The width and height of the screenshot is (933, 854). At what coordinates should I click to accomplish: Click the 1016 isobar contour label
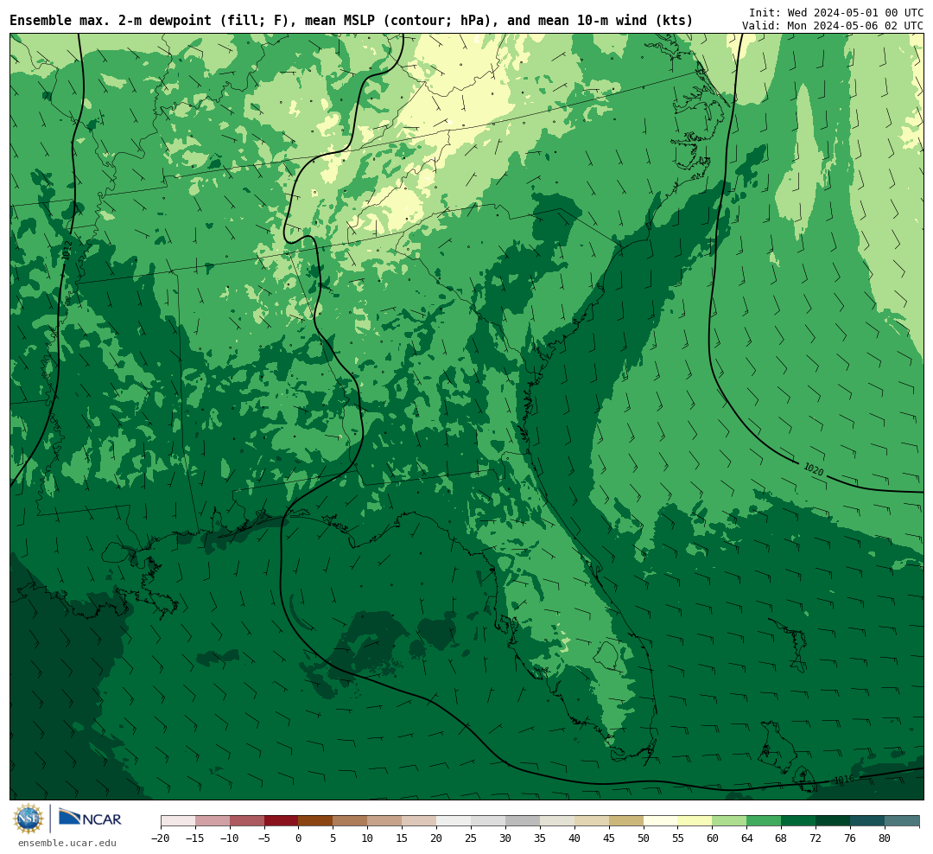coord(844,780)
